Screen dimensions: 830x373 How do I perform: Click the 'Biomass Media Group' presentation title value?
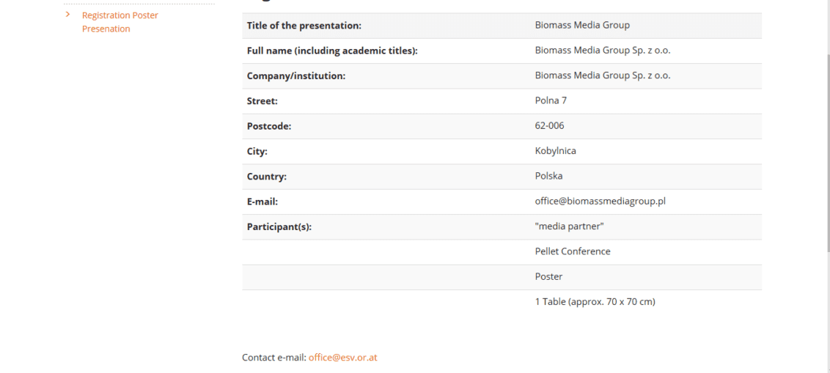pyautogui.click(x=582, y=25)
